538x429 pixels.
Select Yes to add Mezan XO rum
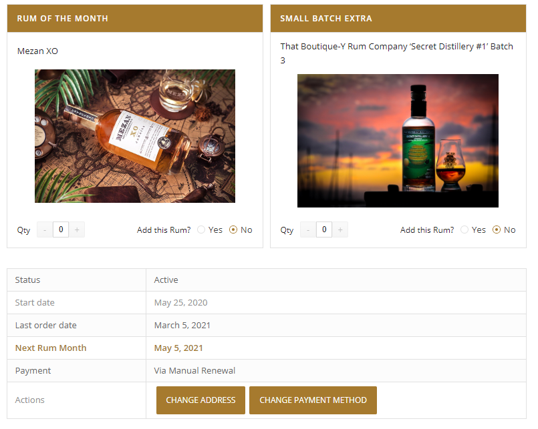201,230
